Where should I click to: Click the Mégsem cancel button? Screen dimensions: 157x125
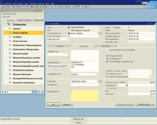pyautogui.click(x=67, y=104)
